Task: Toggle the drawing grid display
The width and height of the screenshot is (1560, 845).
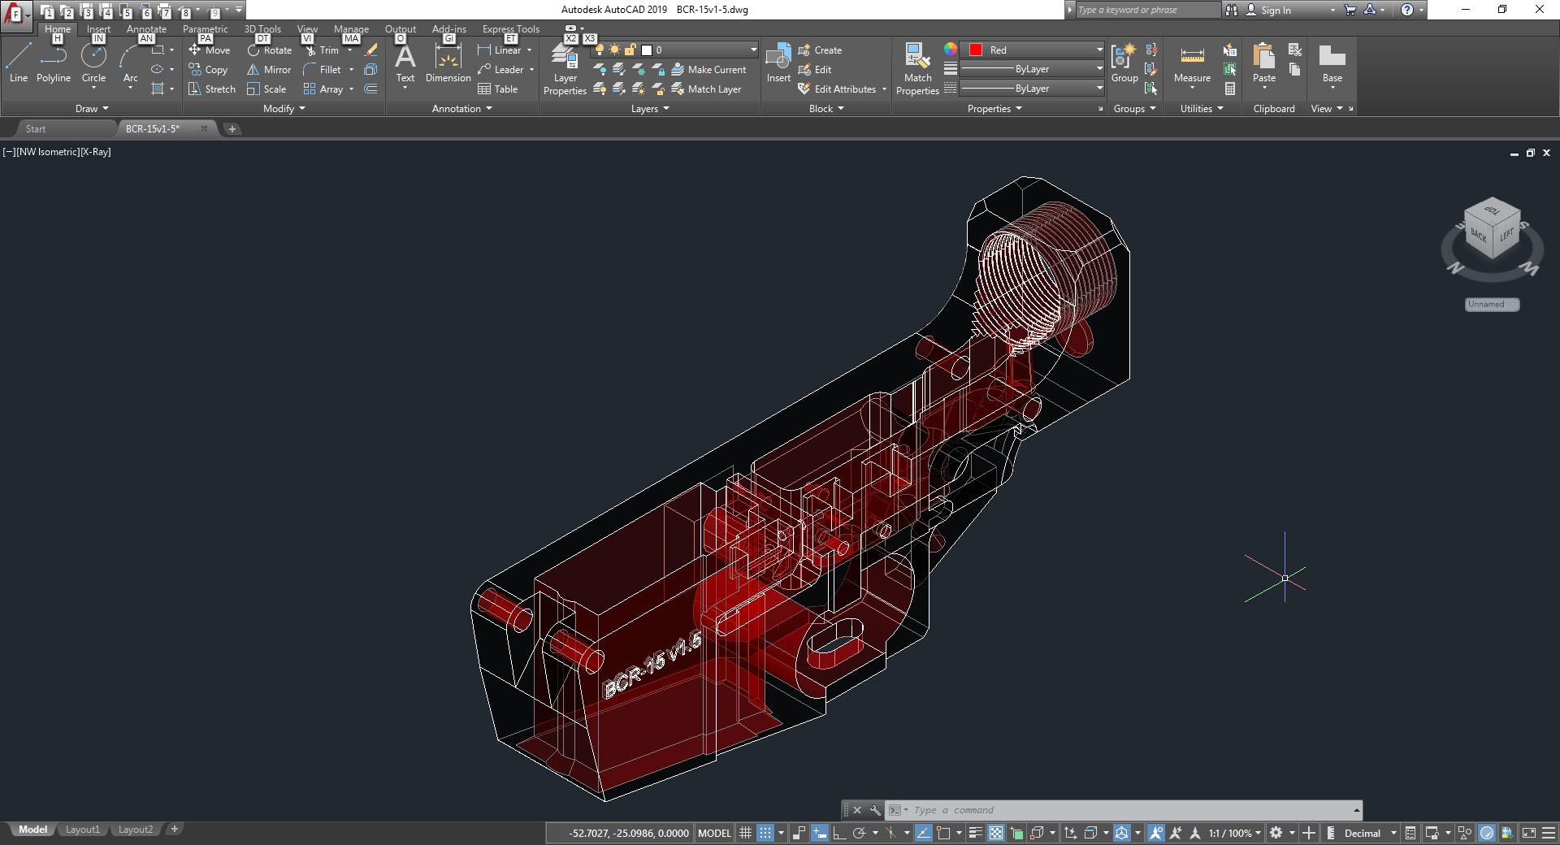Action: pyautogui.click(x=745, y=833)
